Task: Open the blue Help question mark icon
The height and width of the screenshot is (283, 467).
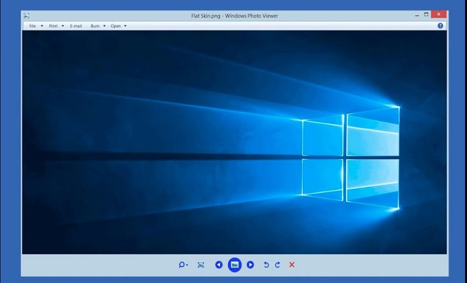Action: [x=440, y=25]
